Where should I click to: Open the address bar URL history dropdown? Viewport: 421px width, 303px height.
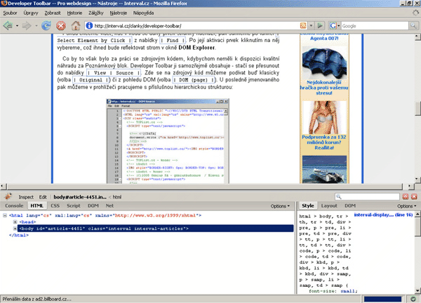pos(311,26)
